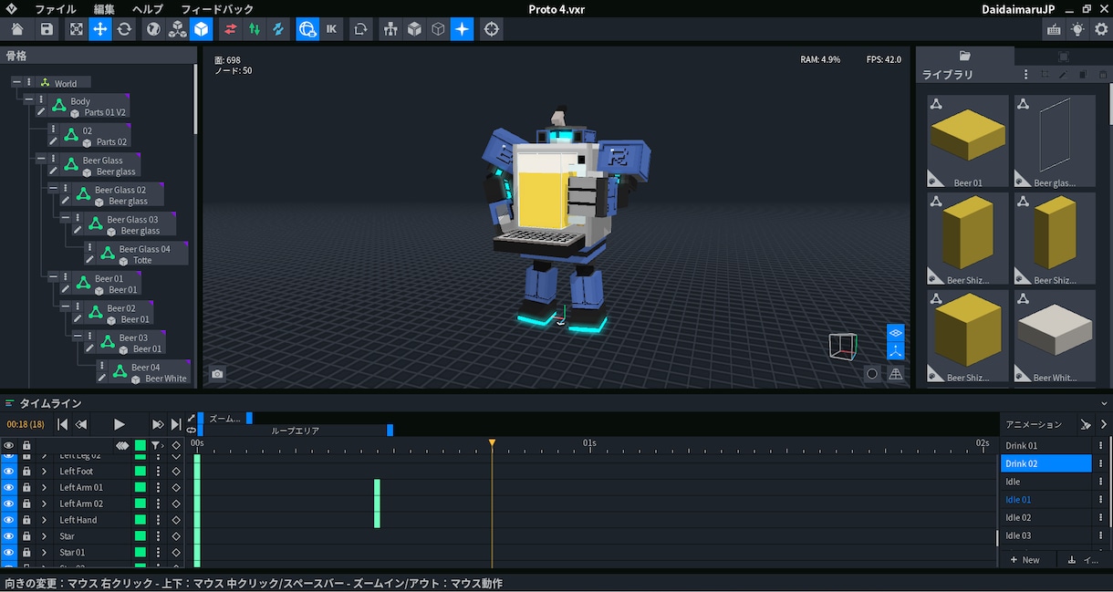Click the Left Hand track green color swatch

pos(140,520)
